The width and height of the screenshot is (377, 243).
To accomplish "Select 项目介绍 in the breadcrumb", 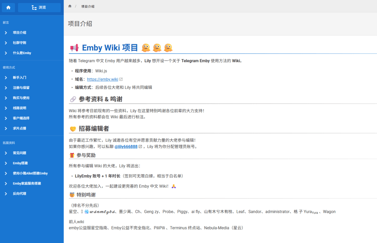I will tap(88, 6).
